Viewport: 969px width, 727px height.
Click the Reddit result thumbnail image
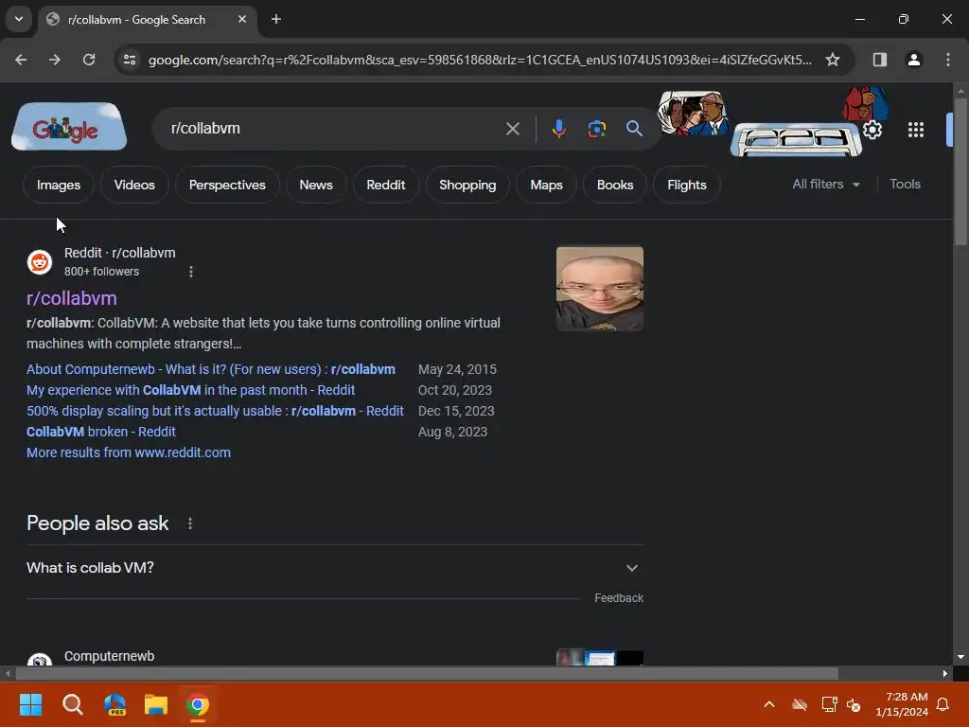click(599, 289)
